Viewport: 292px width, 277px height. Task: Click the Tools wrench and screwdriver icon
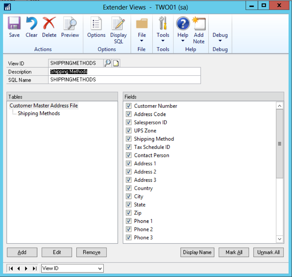(163, 23)
